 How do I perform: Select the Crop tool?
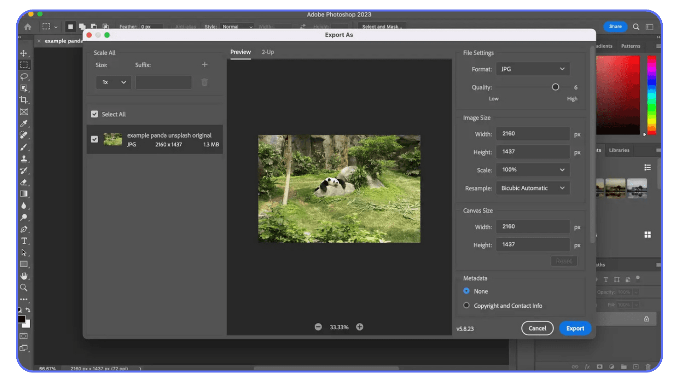click(x=24, y=100)
